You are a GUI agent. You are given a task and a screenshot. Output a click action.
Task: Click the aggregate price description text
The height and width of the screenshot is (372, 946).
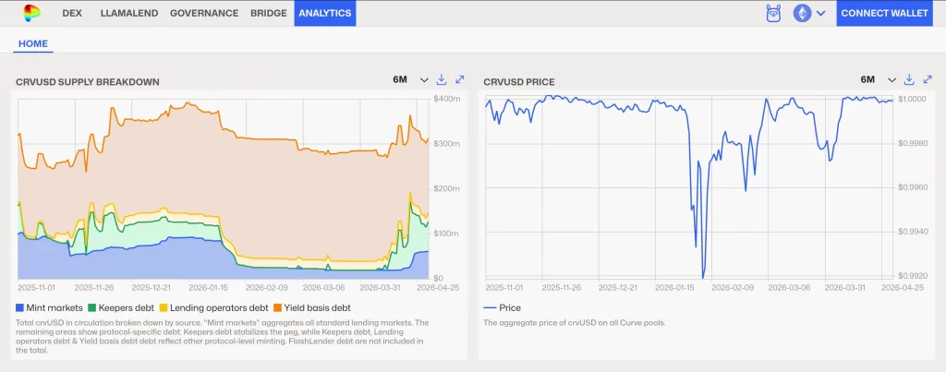pyautogui.click(x=574, y=322)
